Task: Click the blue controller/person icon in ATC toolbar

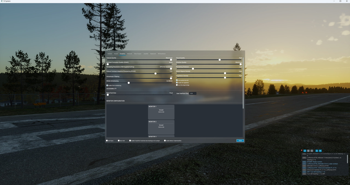Action: coord(317,151)
